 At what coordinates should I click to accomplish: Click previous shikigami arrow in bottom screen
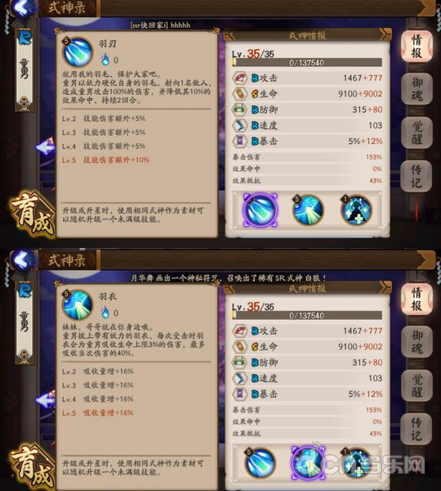[x=45, y=399]
